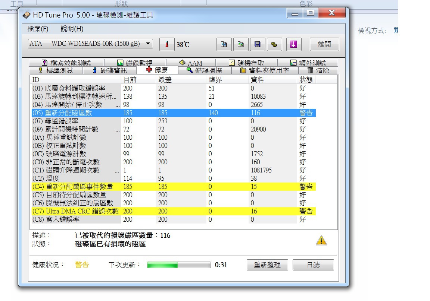Click the next-update green progress bar
Viewport: 430px width, 301px height.
point(179,265)
